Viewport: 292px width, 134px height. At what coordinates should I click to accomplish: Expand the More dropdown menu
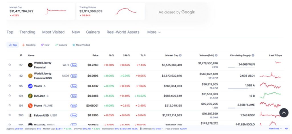click(x=154, y=32)
